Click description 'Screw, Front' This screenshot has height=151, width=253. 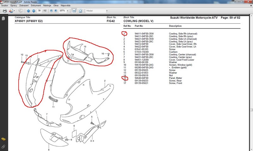pos(176,83)
